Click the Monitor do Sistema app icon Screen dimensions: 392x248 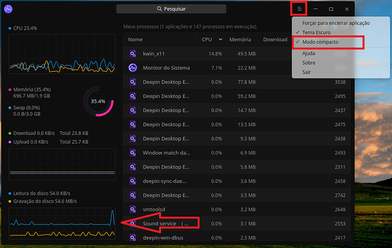click(x=132, y=68)
